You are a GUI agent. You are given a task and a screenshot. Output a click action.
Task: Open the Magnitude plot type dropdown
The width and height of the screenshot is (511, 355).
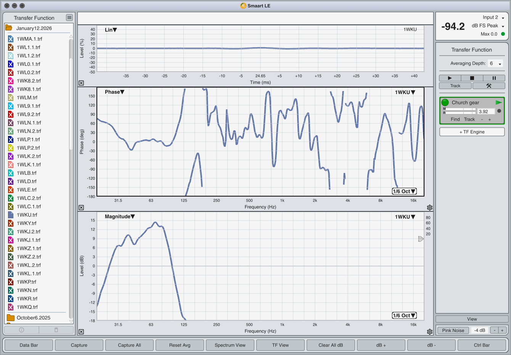pyautogui.click(x=120, y=216)
